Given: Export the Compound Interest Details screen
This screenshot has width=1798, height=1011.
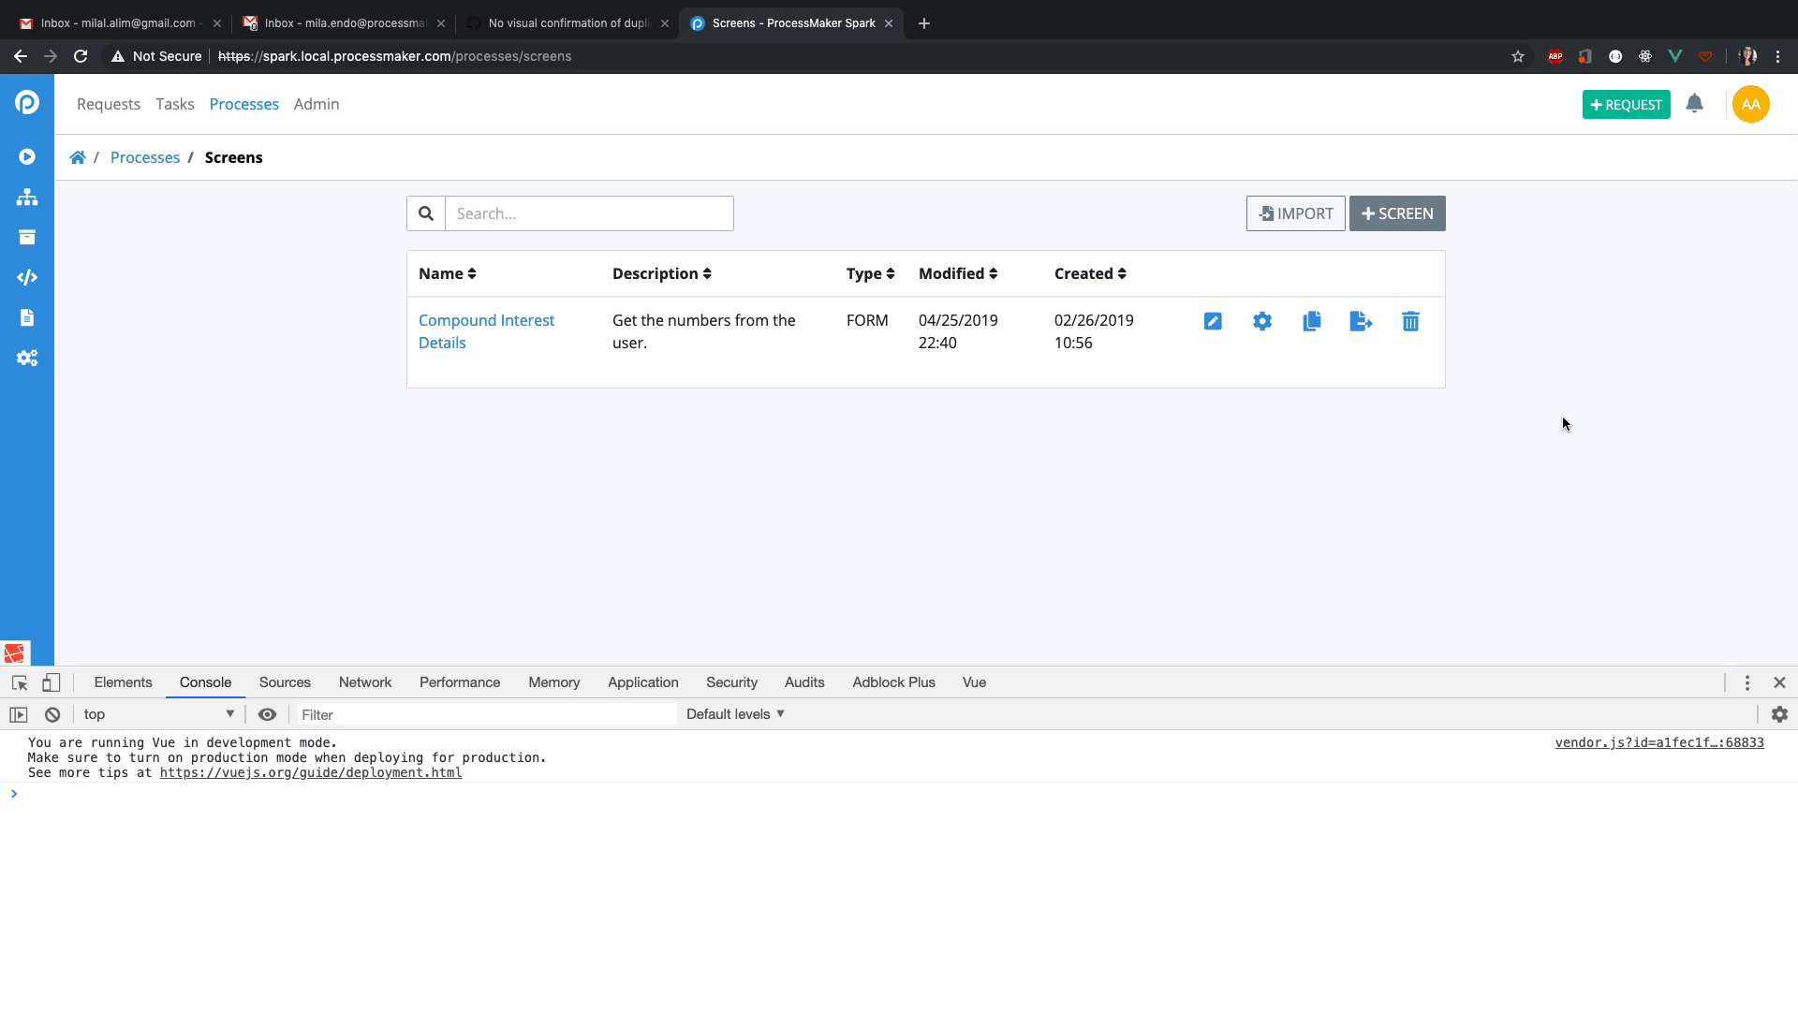Looking at the screenshot, I should point(1361,321).
